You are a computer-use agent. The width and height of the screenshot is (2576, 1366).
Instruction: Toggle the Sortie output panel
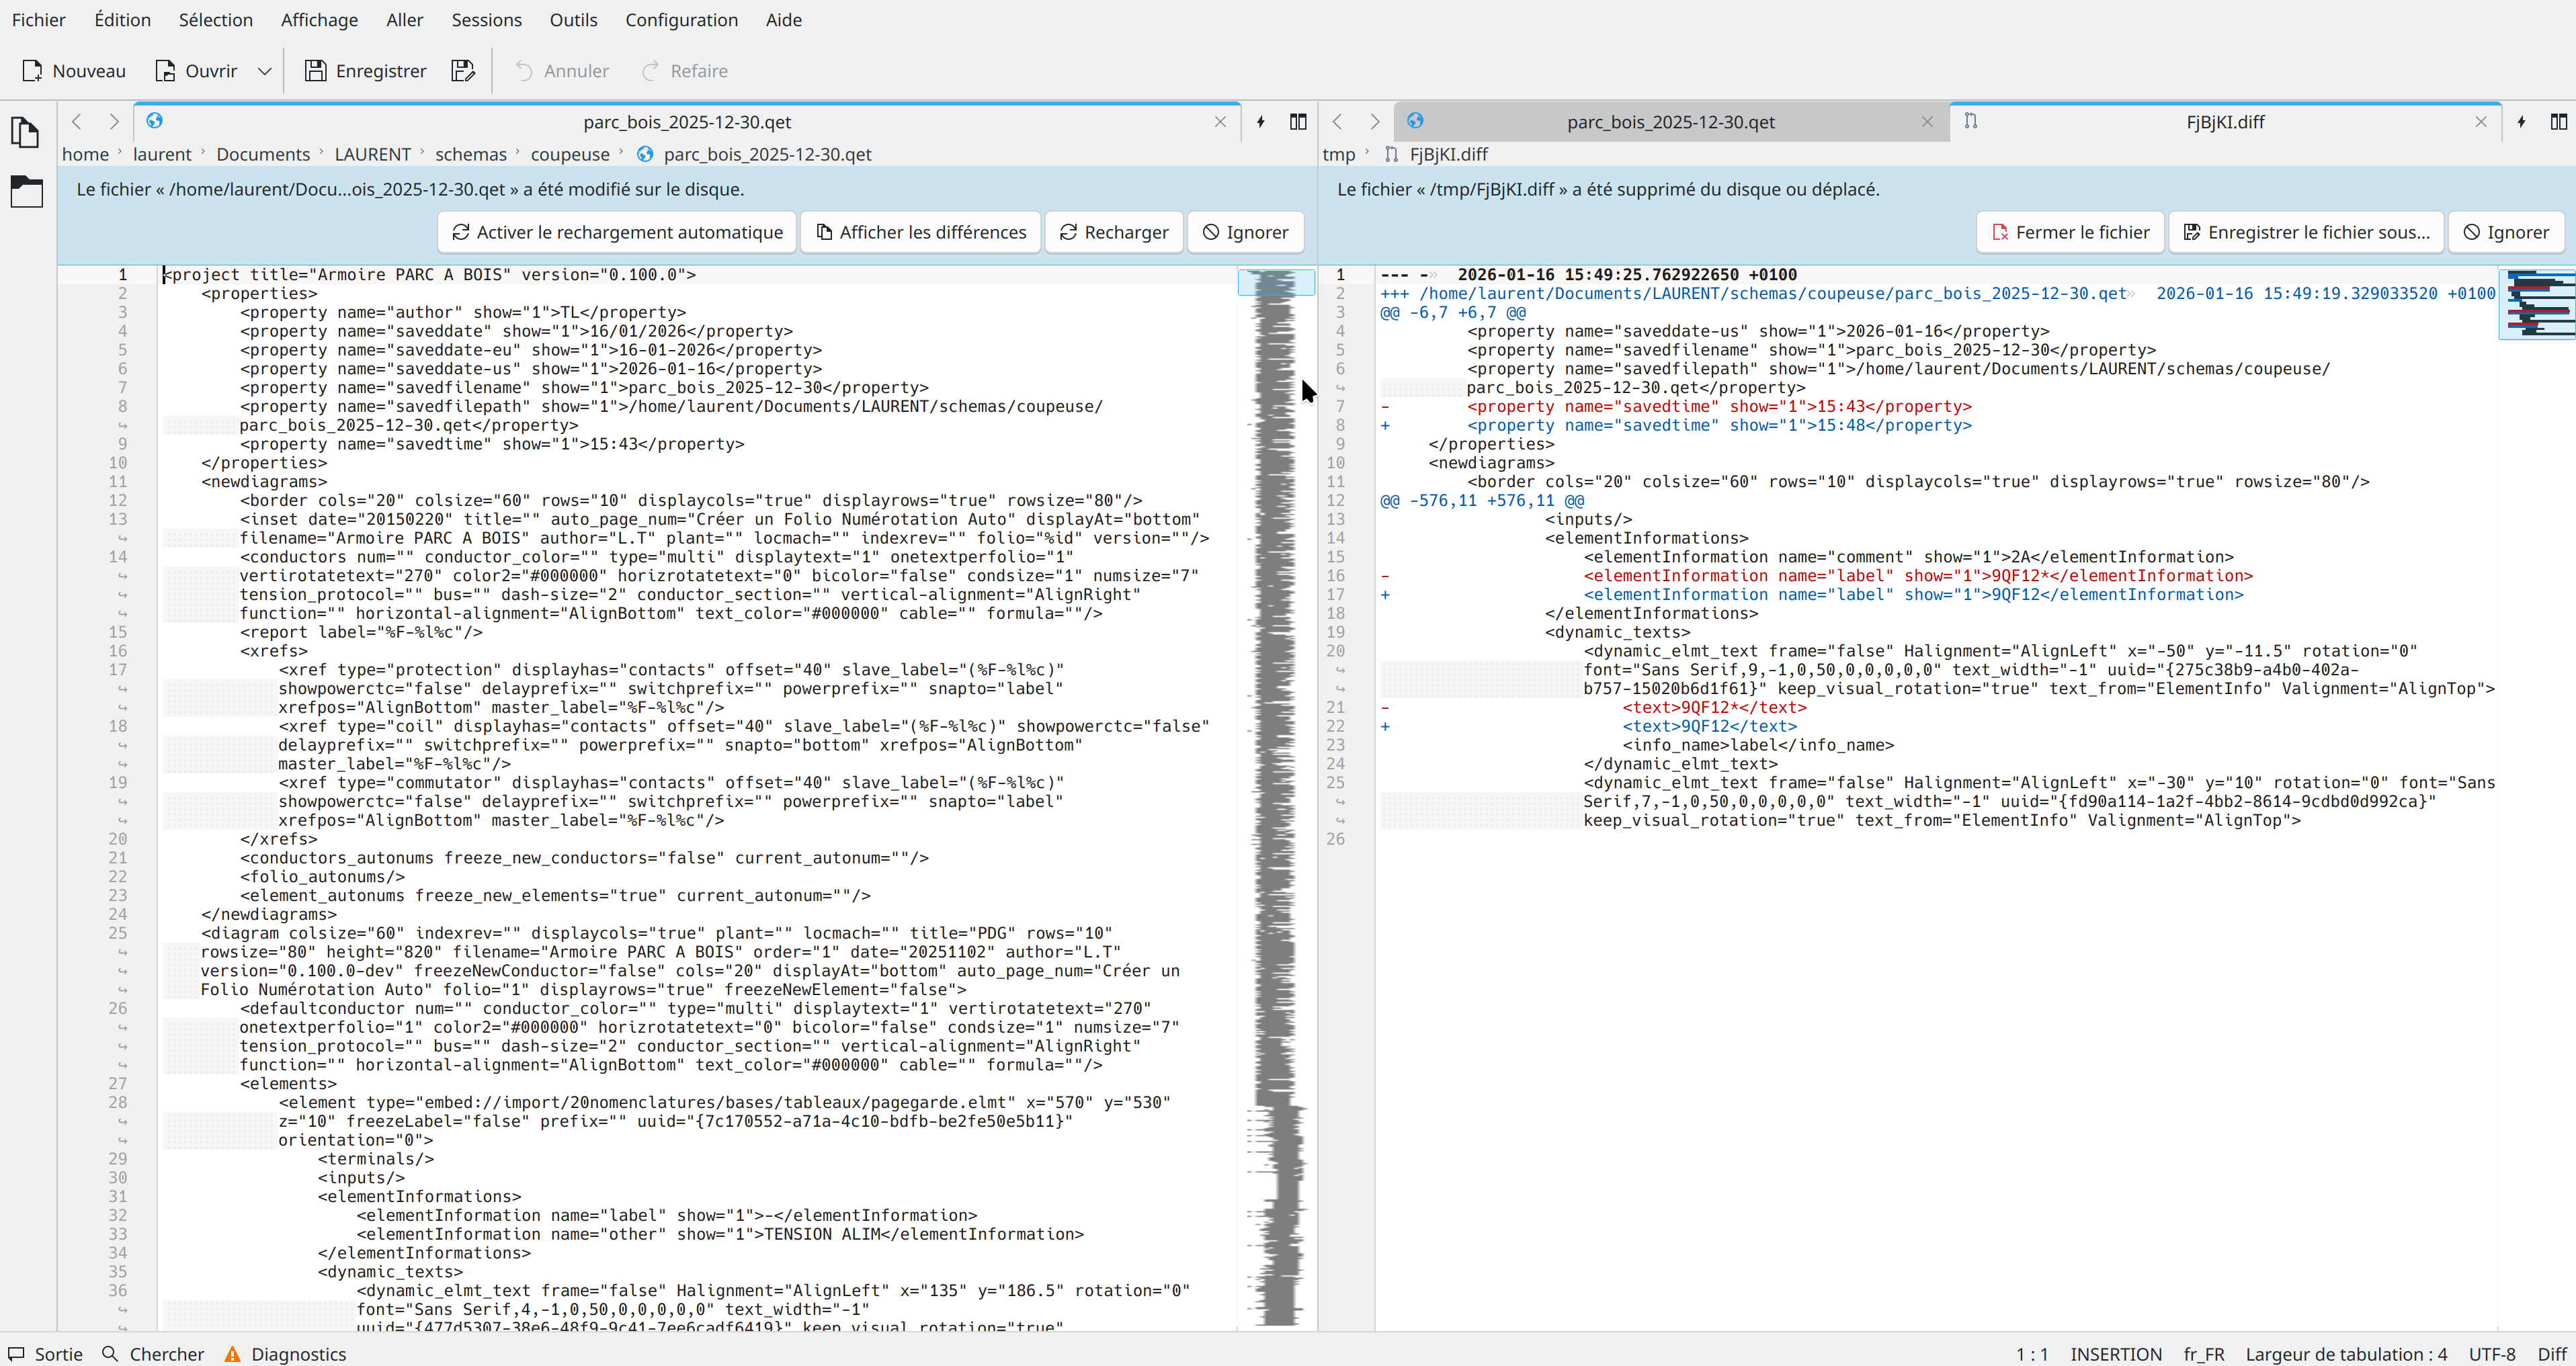tap(46, 1354)
